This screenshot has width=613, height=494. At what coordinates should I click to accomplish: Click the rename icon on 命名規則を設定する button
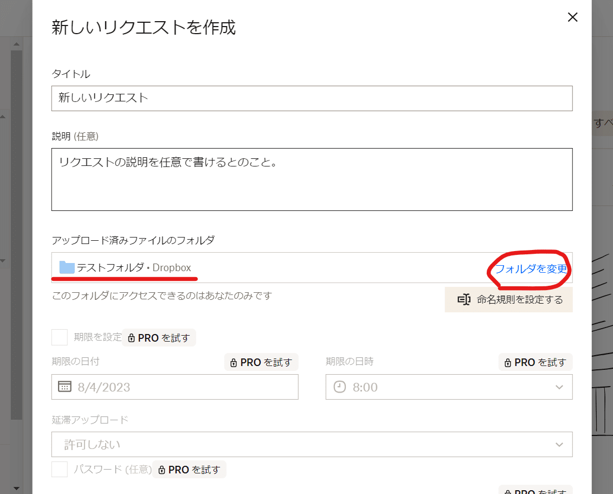[x=464, y=299]
